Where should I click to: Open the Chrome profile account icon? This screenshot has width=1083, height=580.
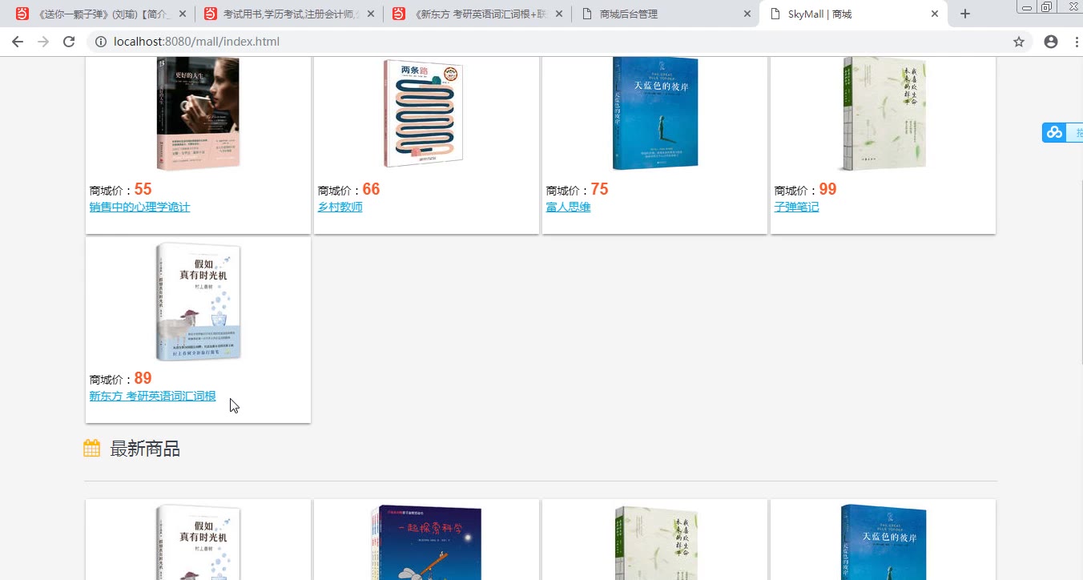click(1051, 42)
